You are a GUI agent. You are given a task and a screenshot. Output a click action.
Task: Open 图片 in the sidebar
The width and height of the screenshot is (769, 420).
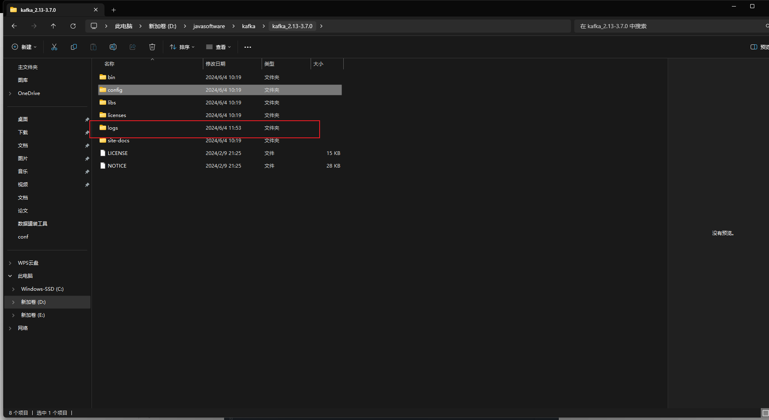(23, 159)
